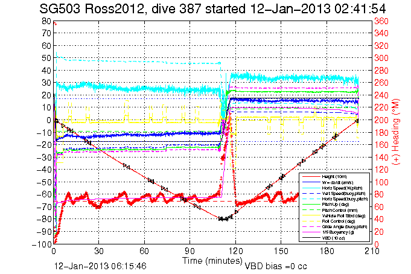Click the "Roll Control (deg)" legend entry
This screenshot has height=274, width=411.
[339, 221]
